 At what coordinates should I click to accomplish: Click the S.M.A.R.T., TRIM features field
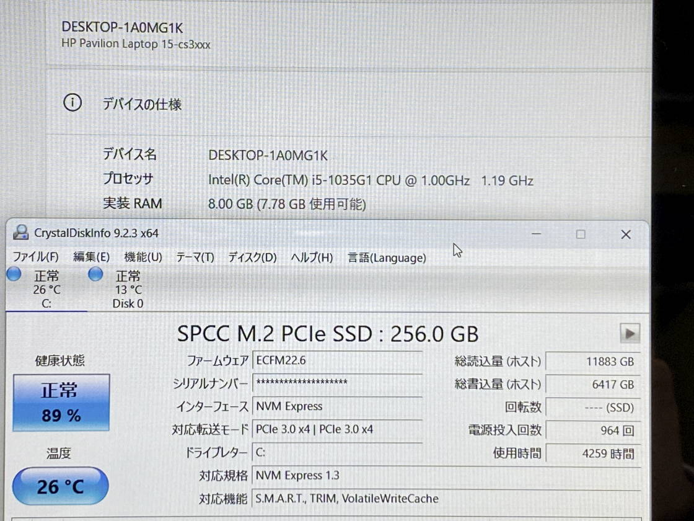point(446,499)
